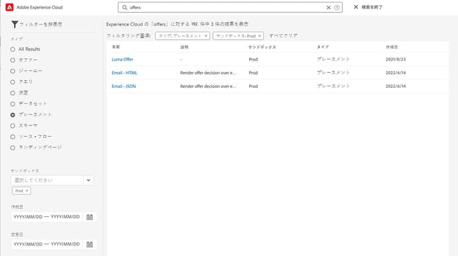Click the サンドボックス column header
Viewport: 458px width, 256px height.
pyautogui.click(x=262, y=47)
